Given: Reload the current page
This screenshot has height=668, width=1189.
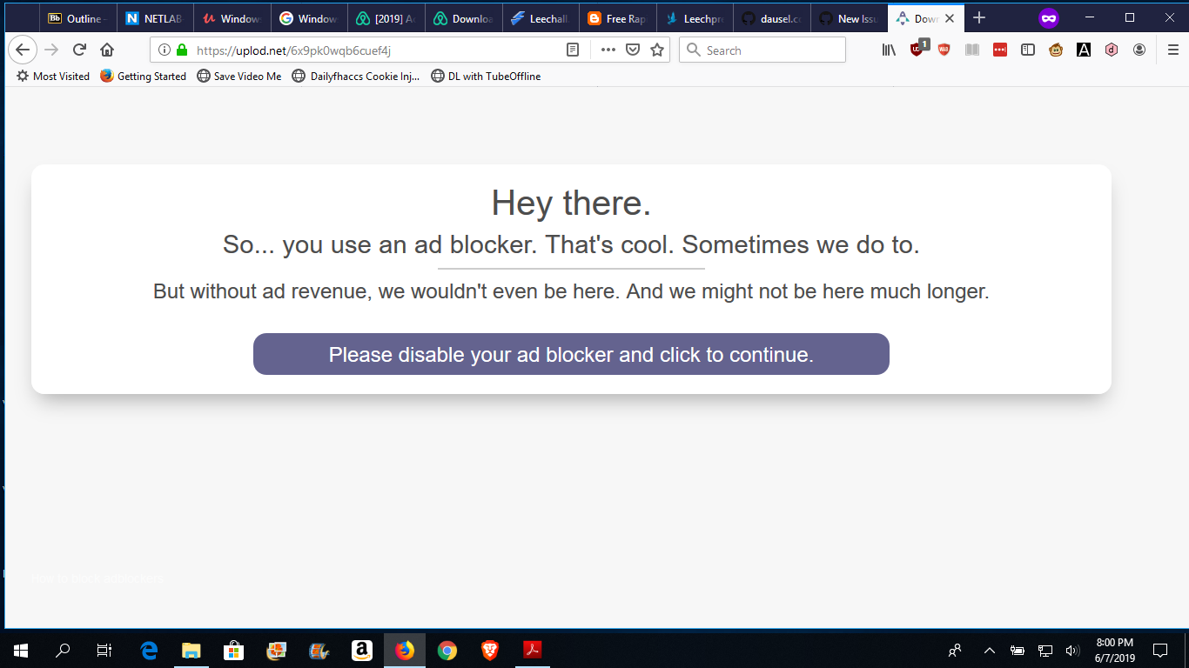Looking at the screenshot, I should (x=79, y=50).
